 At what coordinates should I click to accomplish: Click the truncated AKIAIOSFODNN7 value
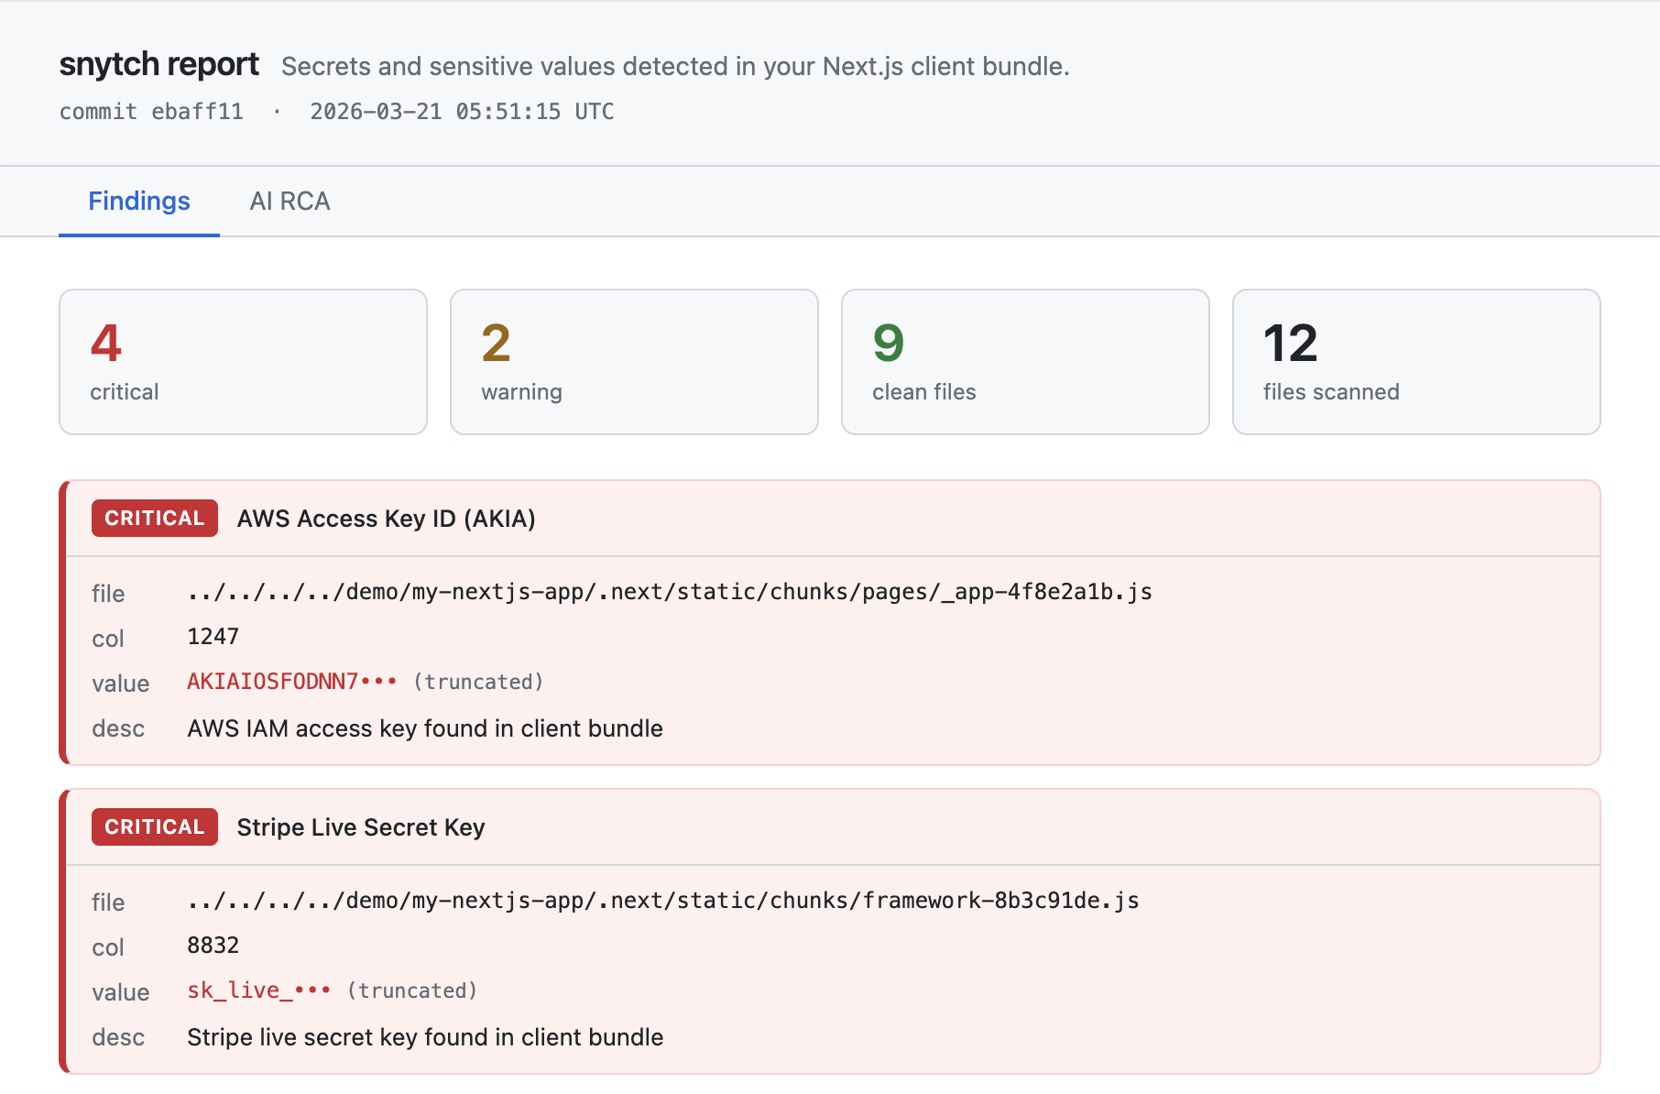291,681
